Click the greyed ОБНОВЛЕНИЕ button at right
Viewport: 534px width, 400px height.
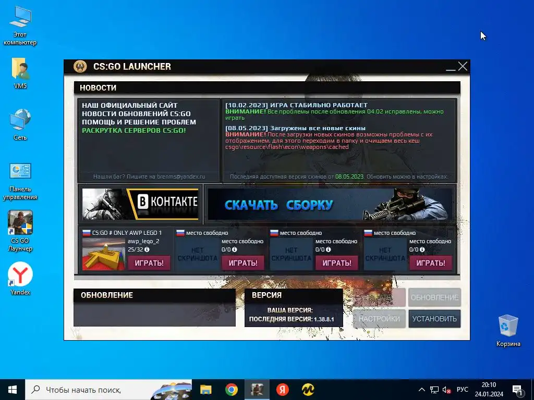coord(434,297)
